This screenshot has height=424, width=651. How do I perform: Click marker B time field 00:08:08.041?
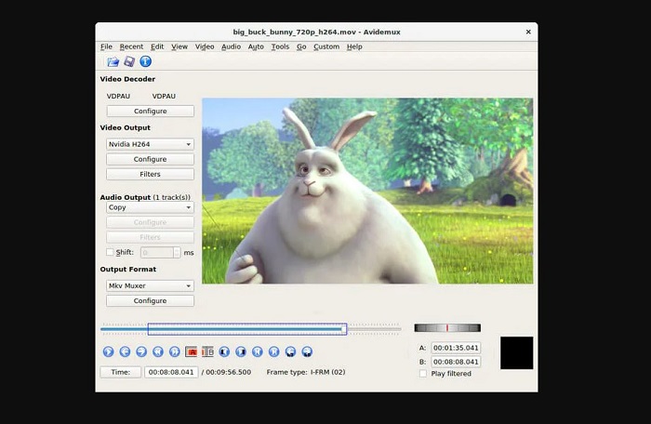(456, 362)
